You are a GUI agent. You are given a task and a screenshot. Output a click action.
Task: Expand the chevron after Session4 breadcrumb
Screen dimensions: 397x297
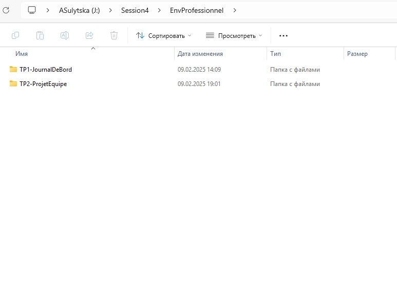[159, 10]
